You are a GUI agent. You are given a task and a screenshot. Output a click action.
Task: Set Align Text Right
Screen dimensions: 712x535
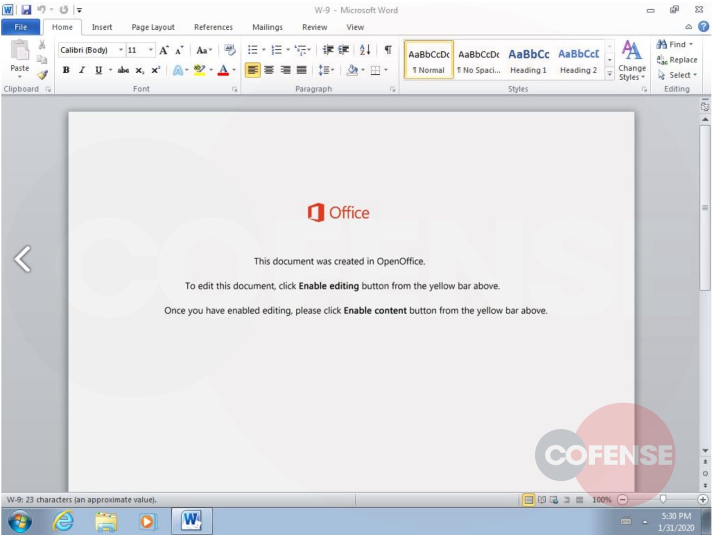[286, 70]
